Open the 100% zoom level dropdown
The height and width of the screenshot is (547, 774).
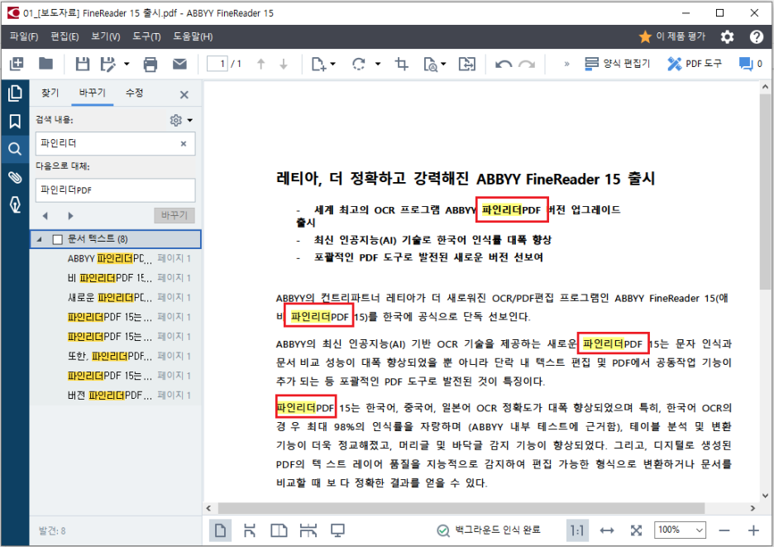click(x=681, y=530)
